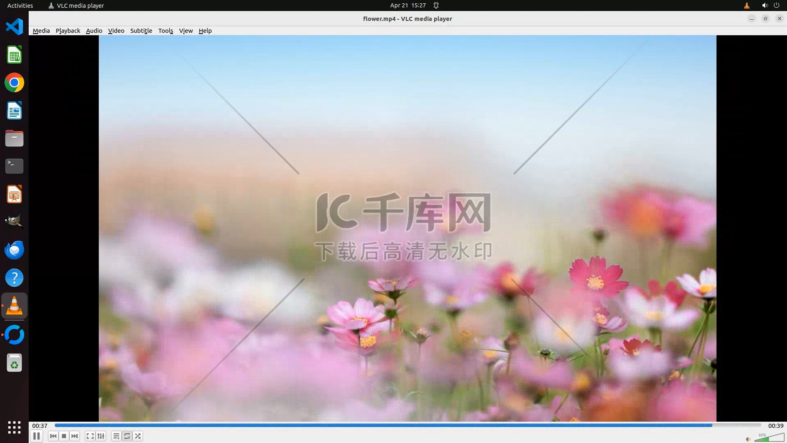
Task: Skip to next media track
Action: (75, 436)
